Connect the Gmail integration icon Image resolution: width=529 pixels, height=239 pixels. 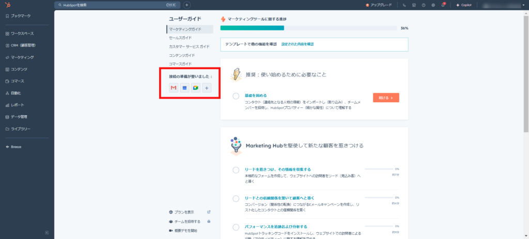coord(174,88)
